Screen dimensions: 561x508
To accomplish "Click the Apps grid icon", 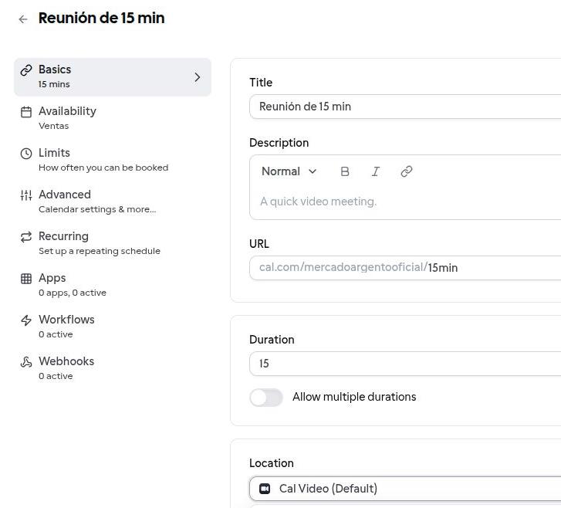I will tap(26, 278).
